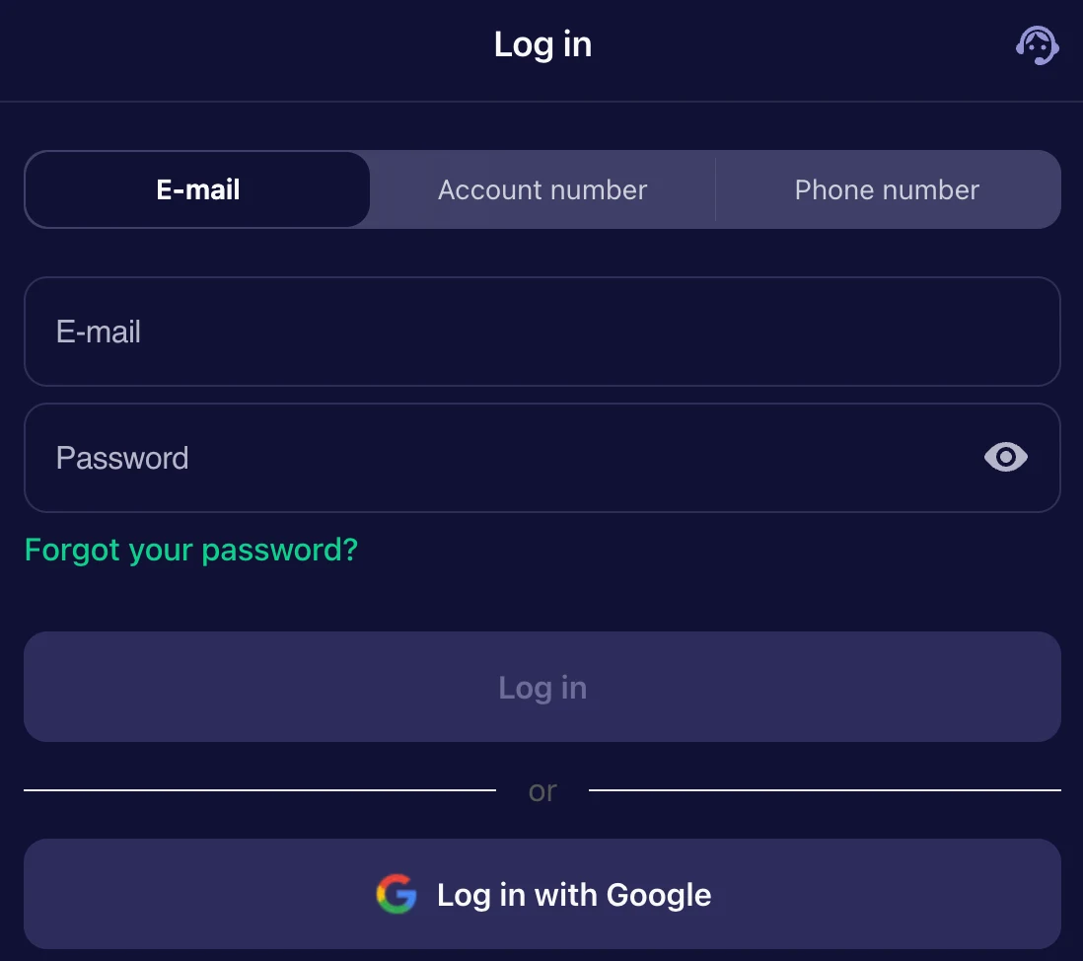Open the Forgot your password link
Screen dimensions: 1083x961
pos(190,550)
